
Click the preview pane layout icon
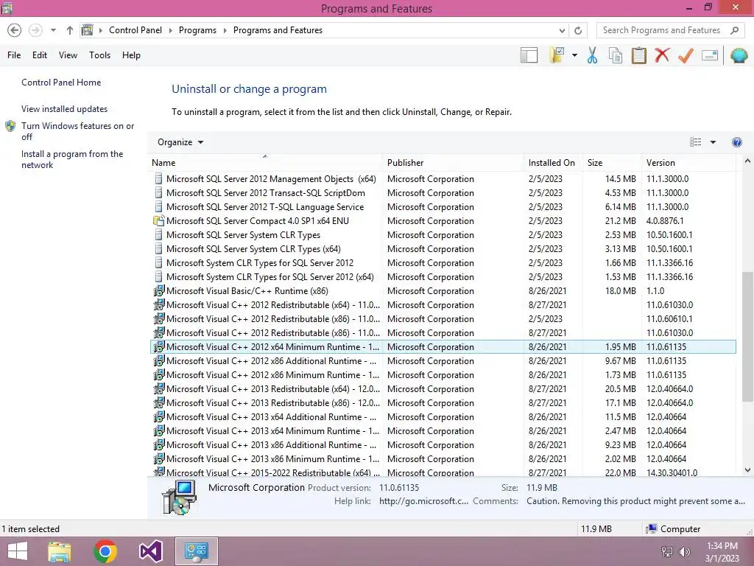(x=529, y=55)
